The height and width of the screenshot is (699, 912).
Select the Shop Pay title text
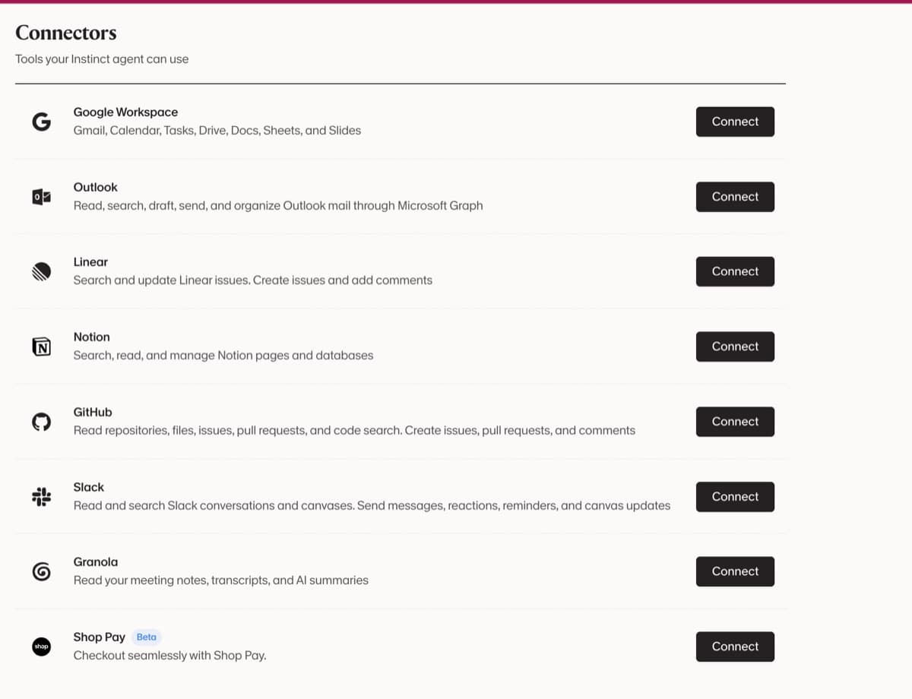[99, 637]
